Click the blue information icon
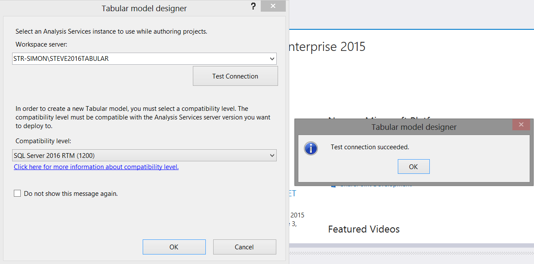Image resolution: width=534 pixels, height=264 pixels. (x=311, y=148)
